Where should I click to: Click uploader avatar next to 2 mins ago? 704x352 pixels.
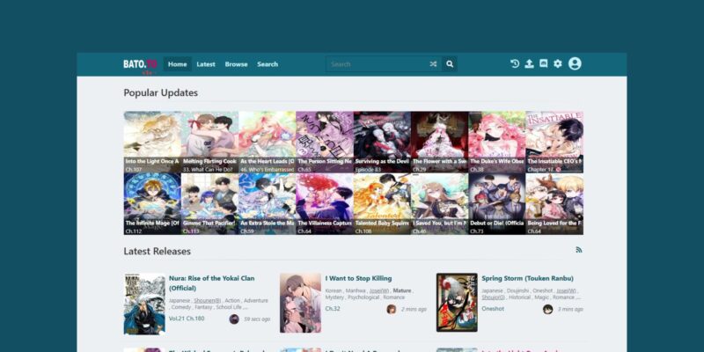(392, 309)
